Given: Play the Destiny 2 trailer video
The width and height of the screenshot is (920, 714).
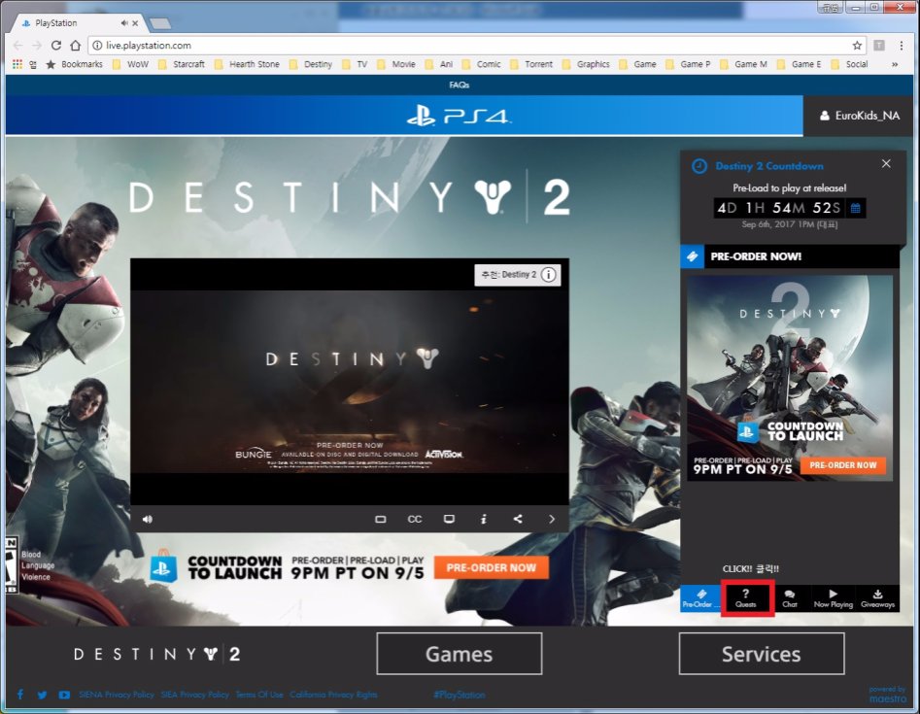Looking at the screenshot, I should (350, 382).
